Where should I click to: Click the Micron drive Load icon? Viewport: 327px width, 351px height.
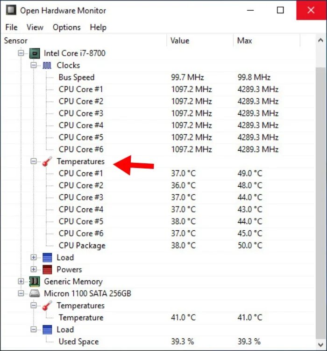[47, 329]
